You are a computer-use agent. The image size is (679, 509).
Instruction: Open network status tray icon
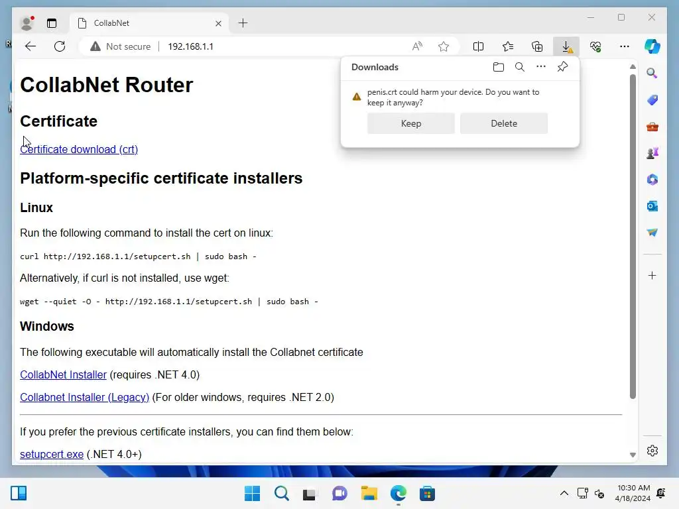pos(582,493)
